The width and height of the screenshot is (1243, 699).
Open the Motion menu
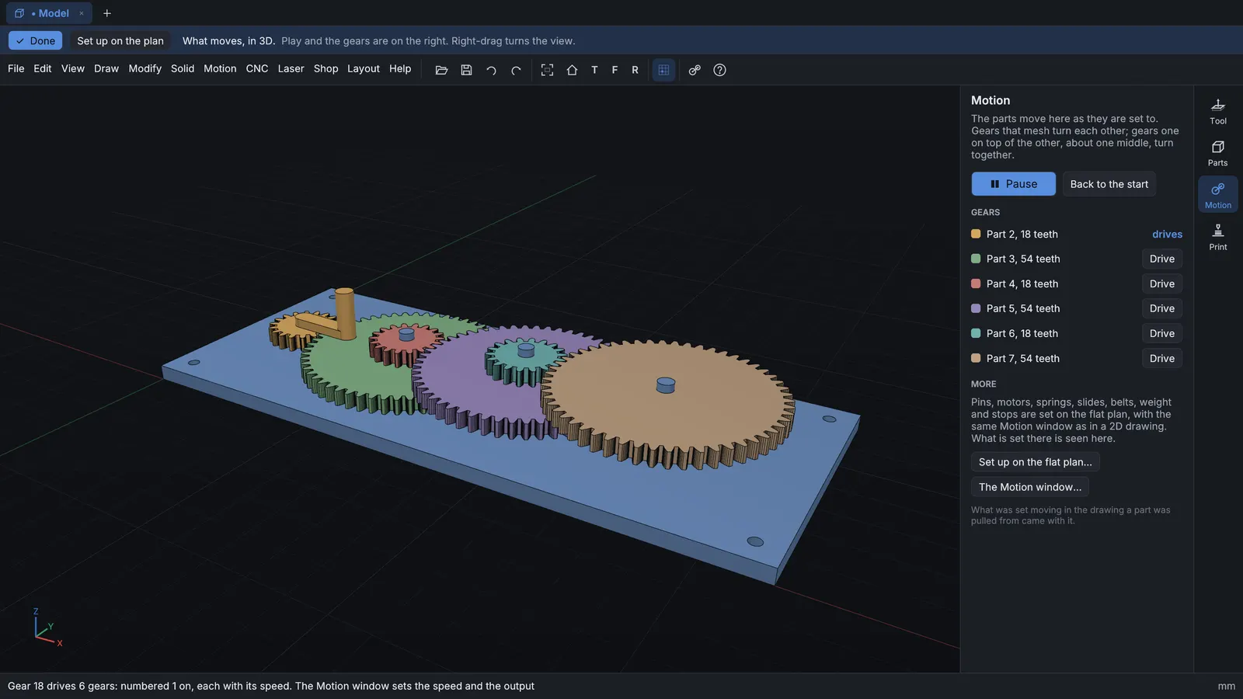220,68
